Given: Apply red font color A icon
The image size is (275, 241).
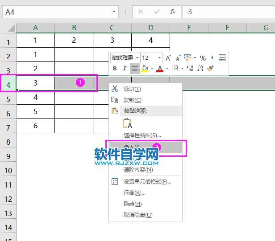Looking at the screenshot, I should (160, 69).
